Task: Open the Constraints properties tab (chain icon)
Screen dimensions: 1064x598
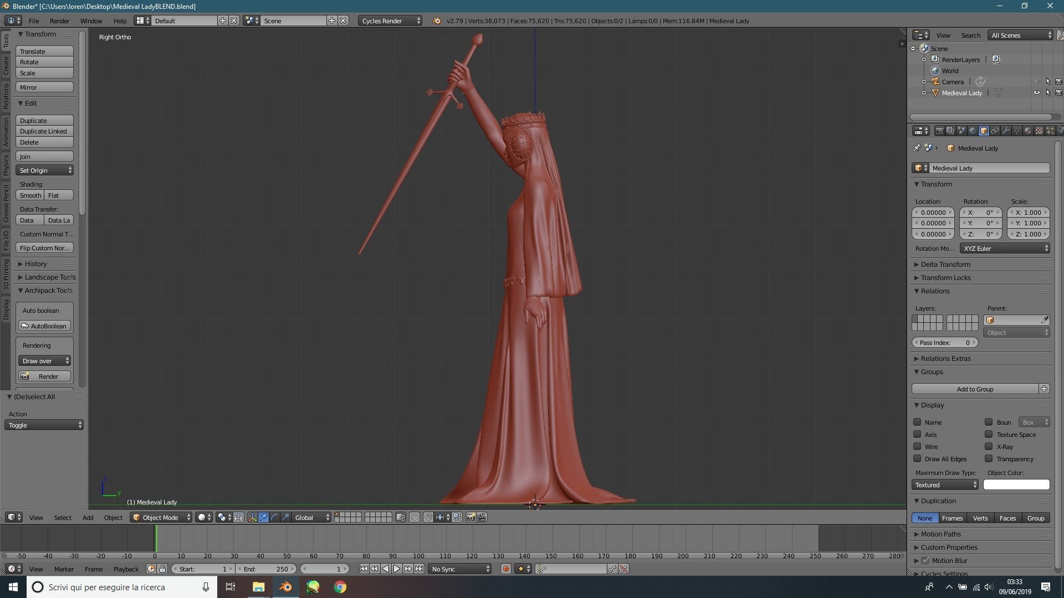Action: 995,131
